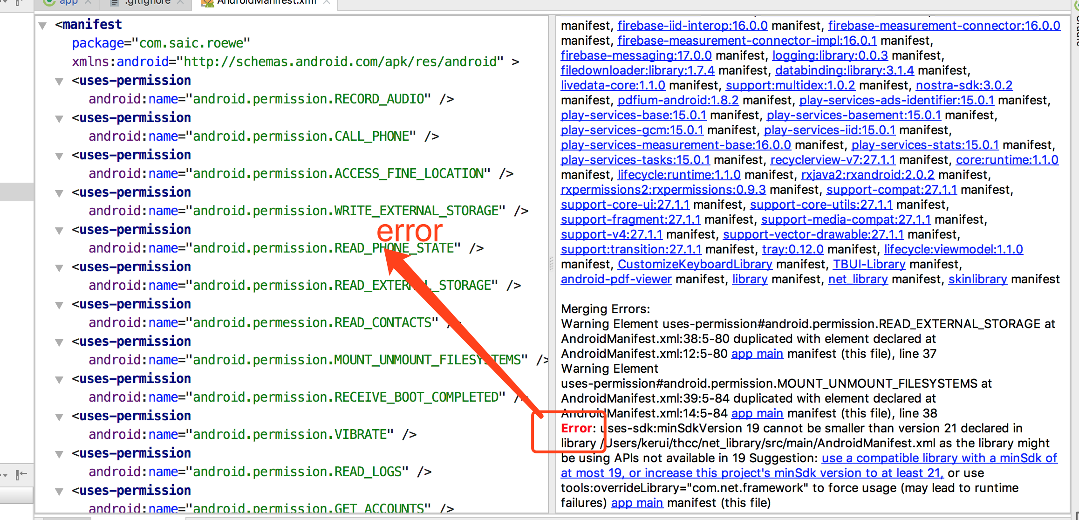Collapse the RECORD_AUDIO uses-permission node
Viewport: 1079px width, 520px height.
point(59,82)
